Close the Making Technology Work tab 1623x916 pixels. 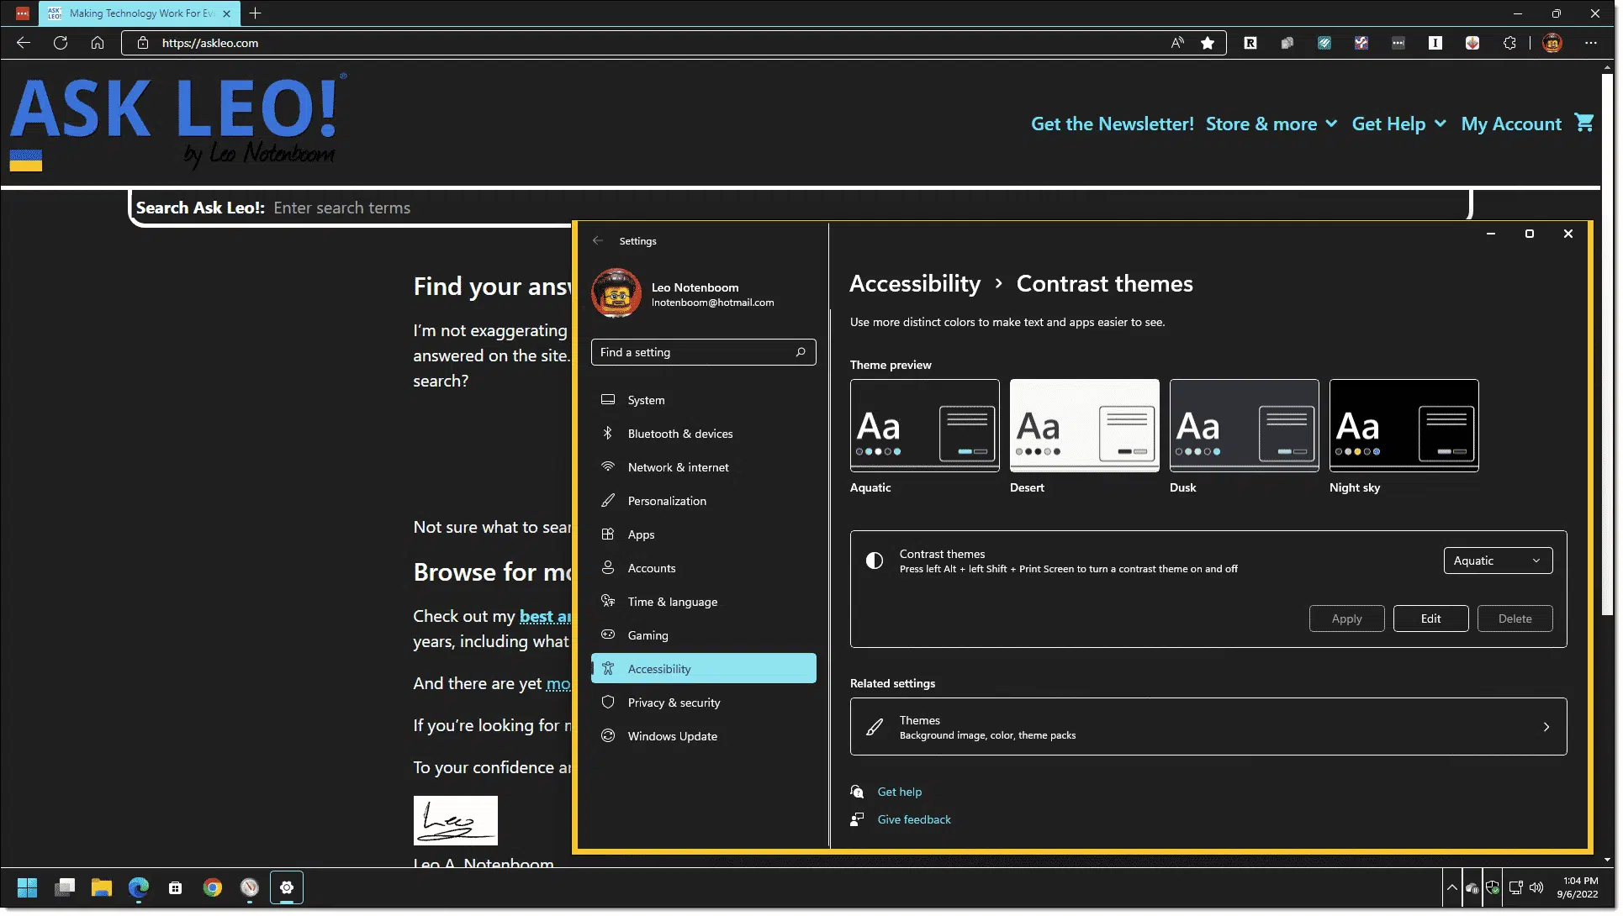[226, 13]
